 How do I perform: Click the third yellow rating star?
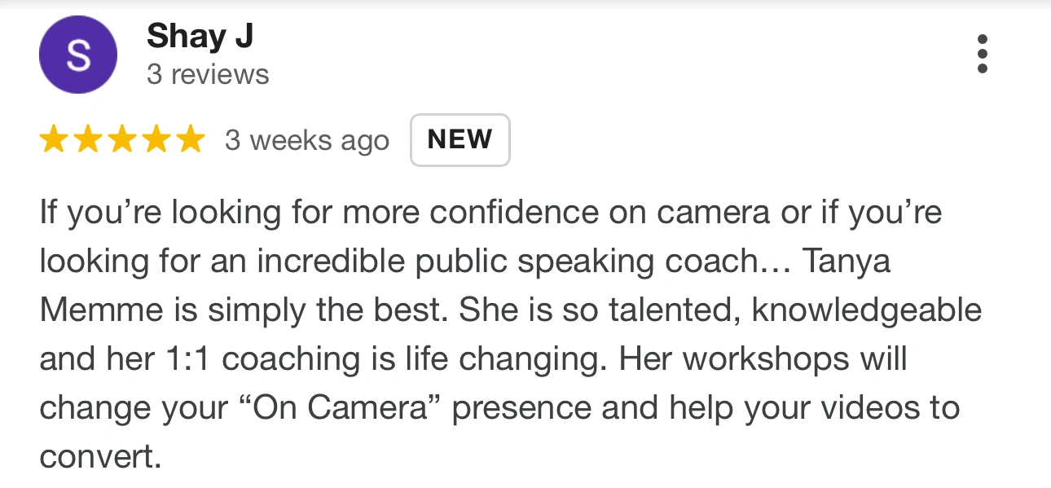pos(122,139)
